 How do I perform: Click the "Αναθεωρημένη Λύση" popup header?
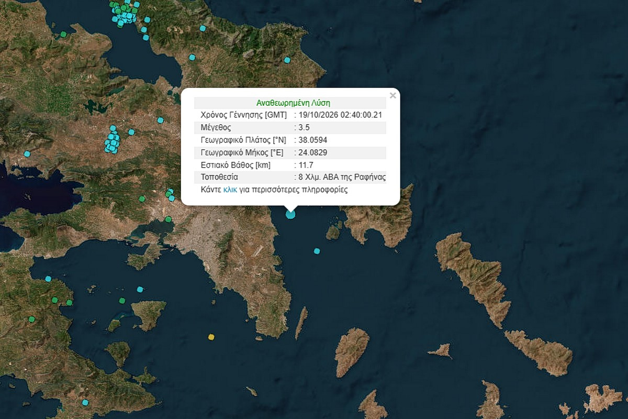pyautogui.click(x=293, y=103)
